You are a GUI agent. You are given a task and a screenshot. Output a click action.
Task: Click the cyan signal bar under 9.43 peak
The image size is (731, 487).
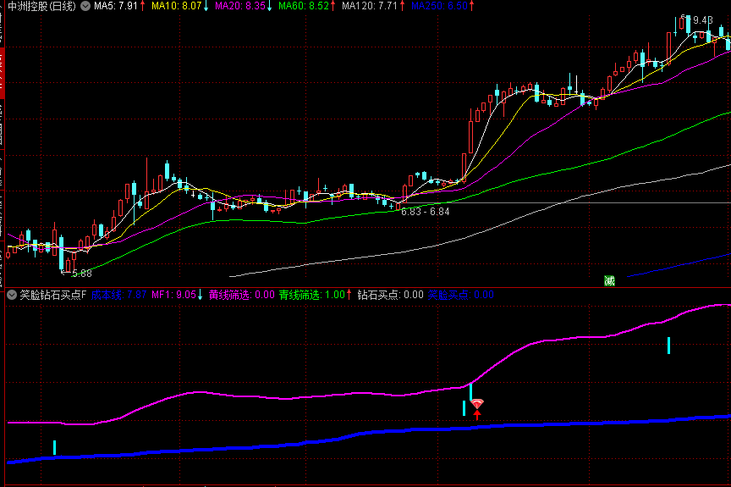point(668,346)
